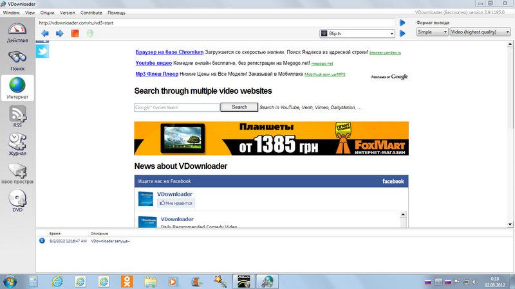Click the browser.yandex.ru green link

(x=385, y=53)
